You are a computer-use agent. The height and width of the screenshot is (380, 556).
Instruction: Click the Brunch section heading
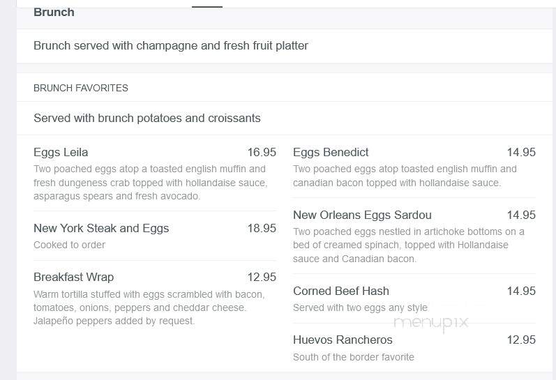54,13
